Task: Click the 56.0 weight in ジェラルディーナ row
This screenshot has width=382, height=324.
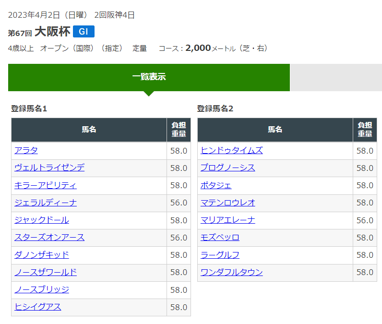Action: (x=179, y=203)
